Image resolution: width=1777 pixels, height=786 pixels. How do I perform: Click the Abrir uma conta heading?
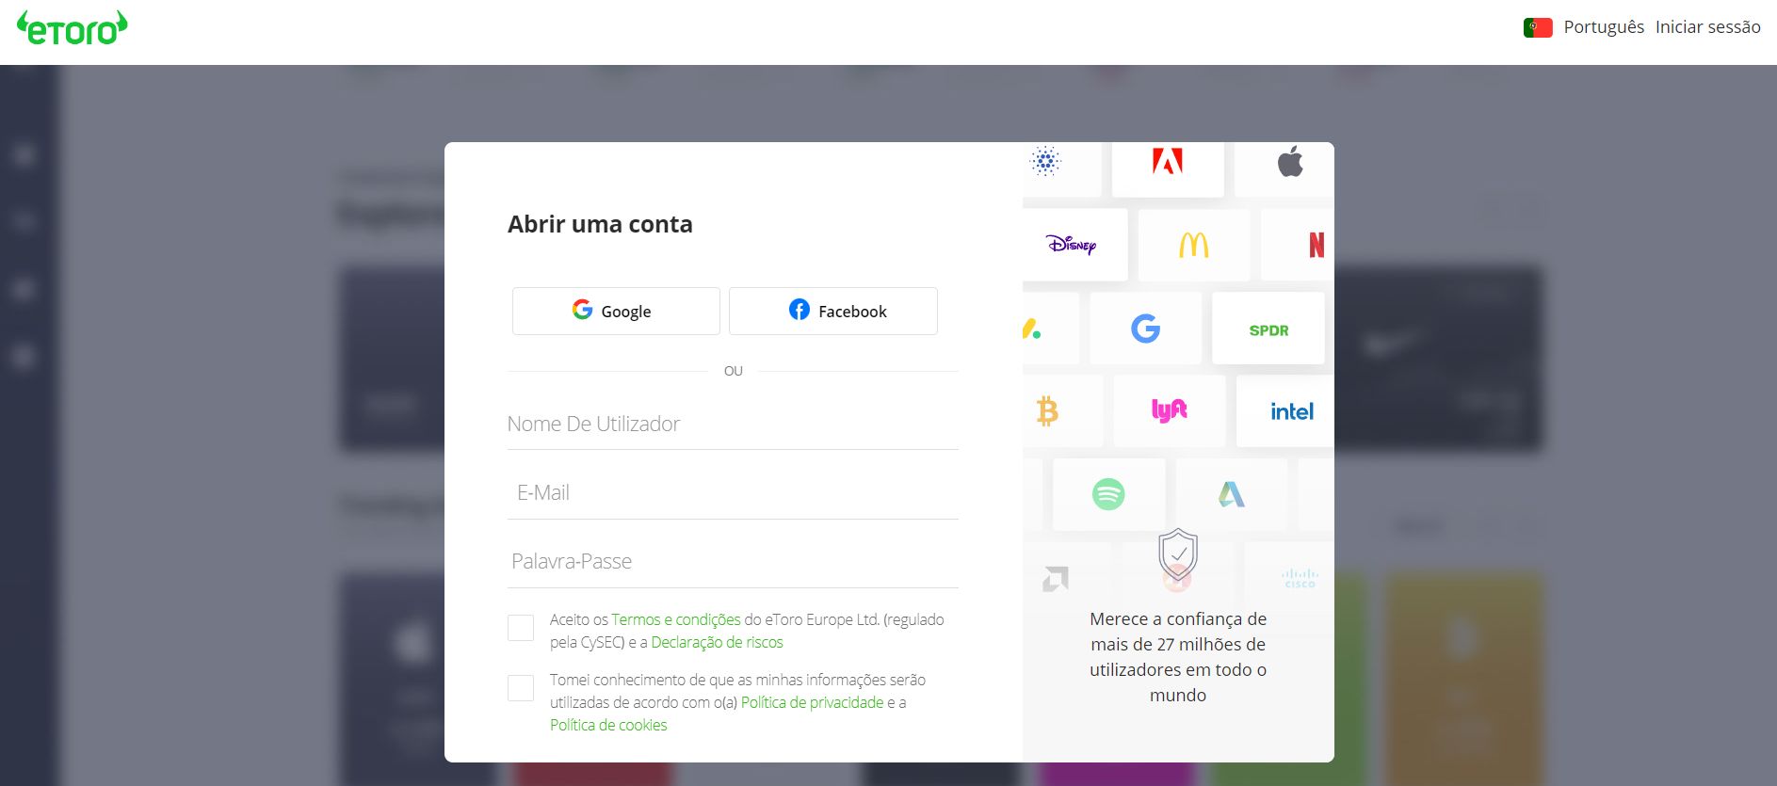click(600, 224)
